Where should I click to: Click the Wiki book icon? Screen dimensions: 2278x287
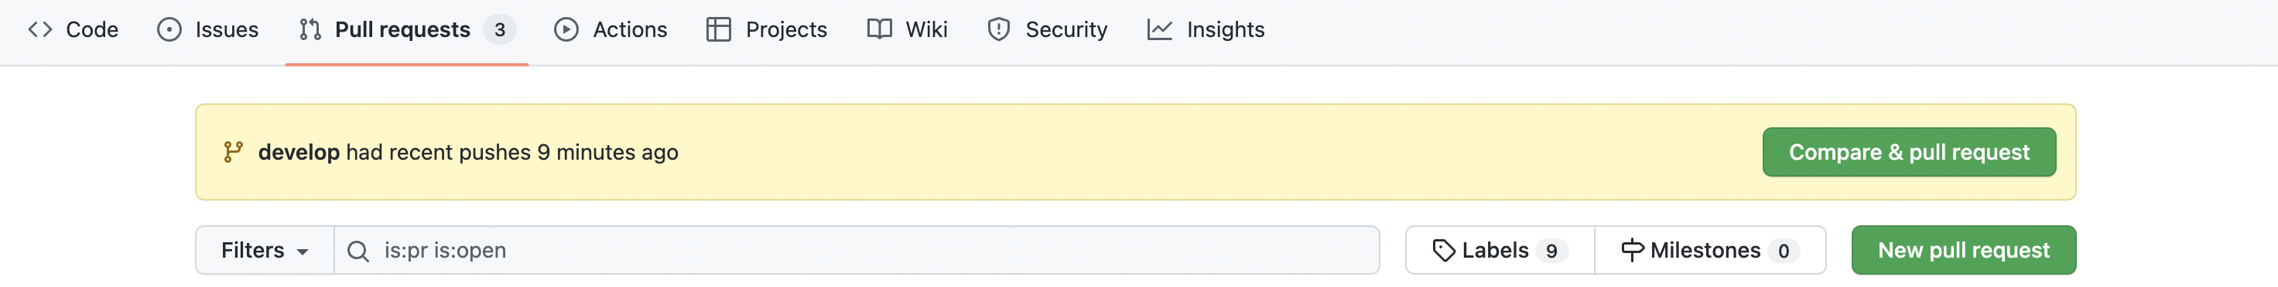coord(879,30)
